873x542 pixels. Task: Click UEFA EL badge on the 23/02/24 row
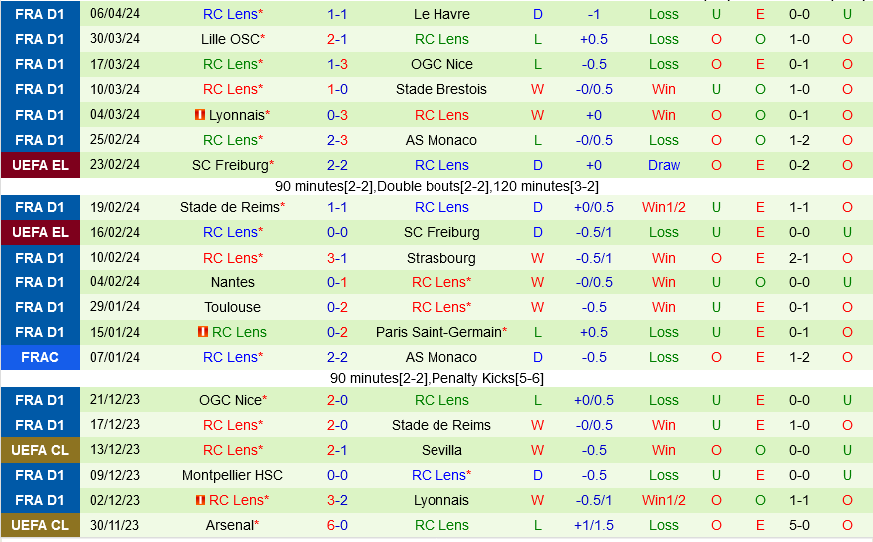click(x=40, y=165)
